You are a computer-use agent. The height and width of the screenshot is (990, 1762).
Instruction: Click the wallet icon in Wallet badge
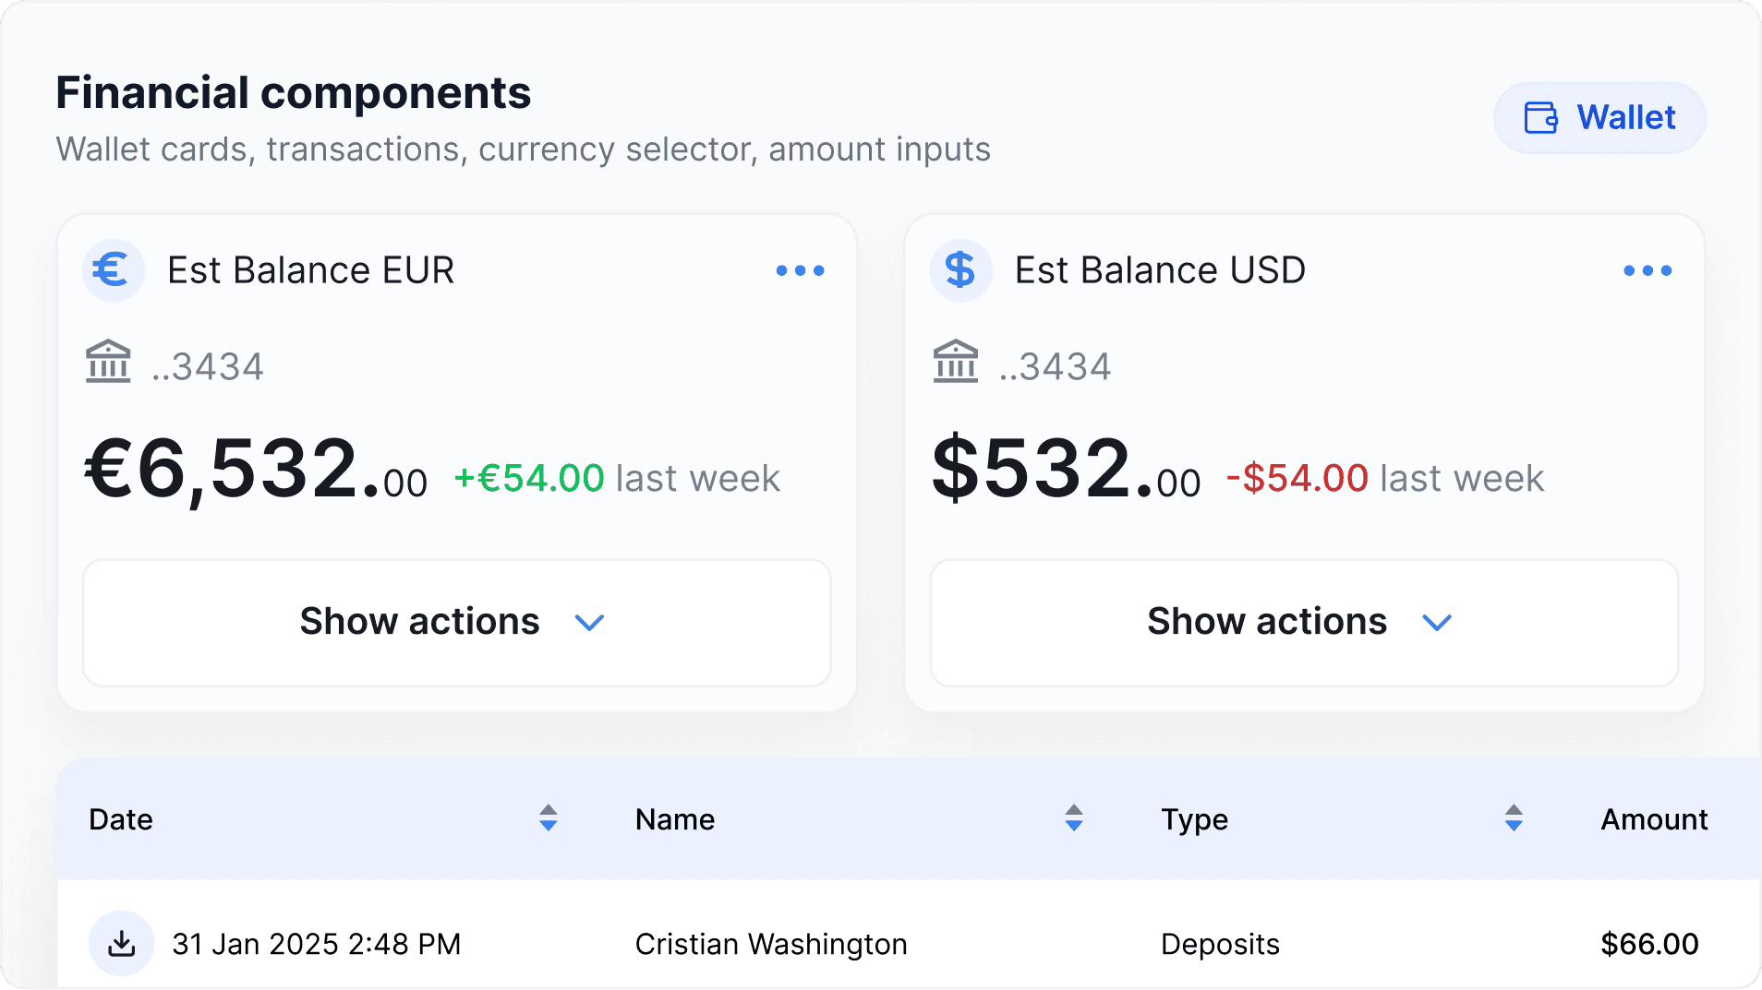tap(1540, 118)
